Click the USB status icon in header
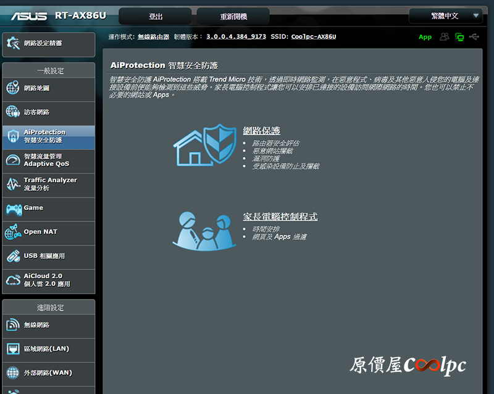This screenshot has height=394, width=494. 474,37
